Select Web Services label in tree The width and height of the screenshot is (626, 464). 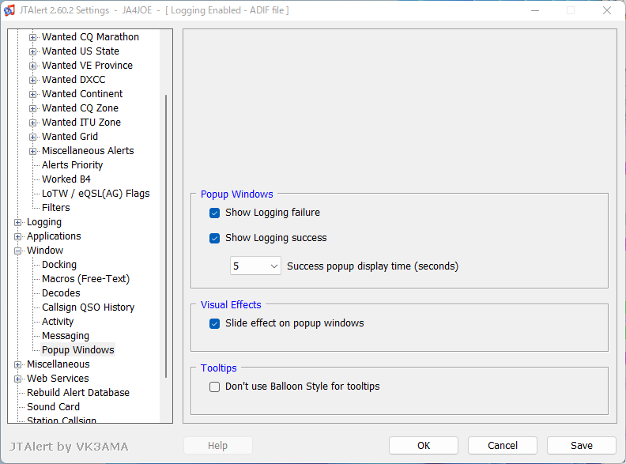click(x=58, y=379)
